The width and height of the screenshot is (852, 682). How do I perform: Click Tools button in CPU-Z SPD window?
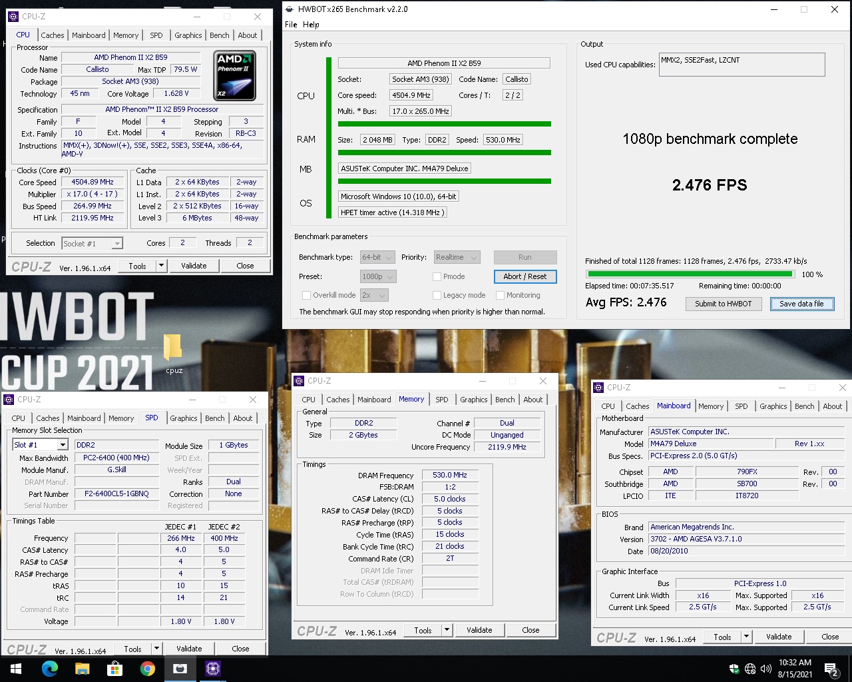(132, 649)
